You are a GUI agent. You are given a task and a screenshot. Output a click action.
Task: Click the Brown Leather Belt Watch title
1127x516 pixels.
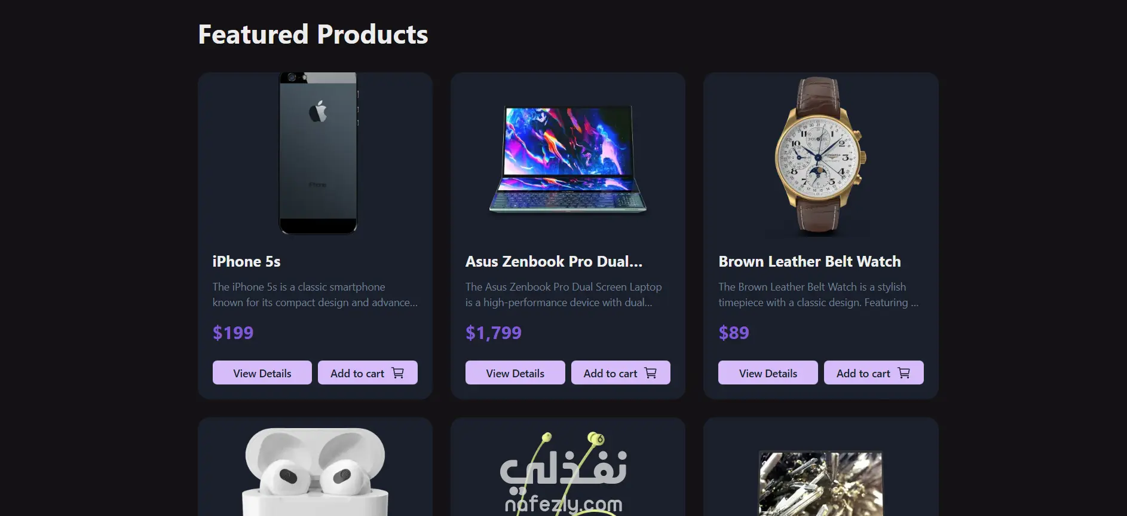click(810, 261)
